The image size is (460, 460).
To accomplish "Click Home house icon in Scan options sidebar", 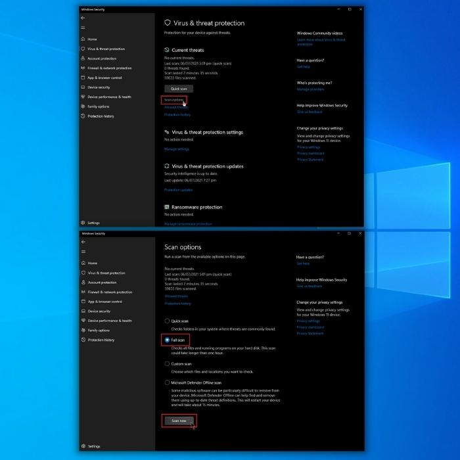I will click(x=83, y=263).
